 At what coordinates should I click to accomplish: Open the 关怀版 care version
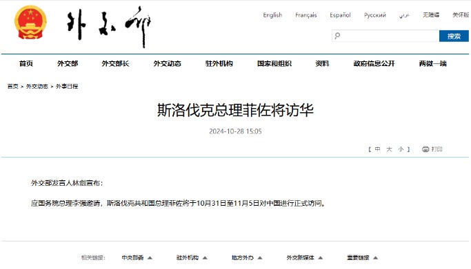461,15
